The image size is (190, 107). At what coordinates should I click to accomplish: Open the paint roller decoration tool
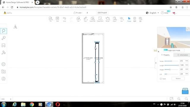click(4, 53)
